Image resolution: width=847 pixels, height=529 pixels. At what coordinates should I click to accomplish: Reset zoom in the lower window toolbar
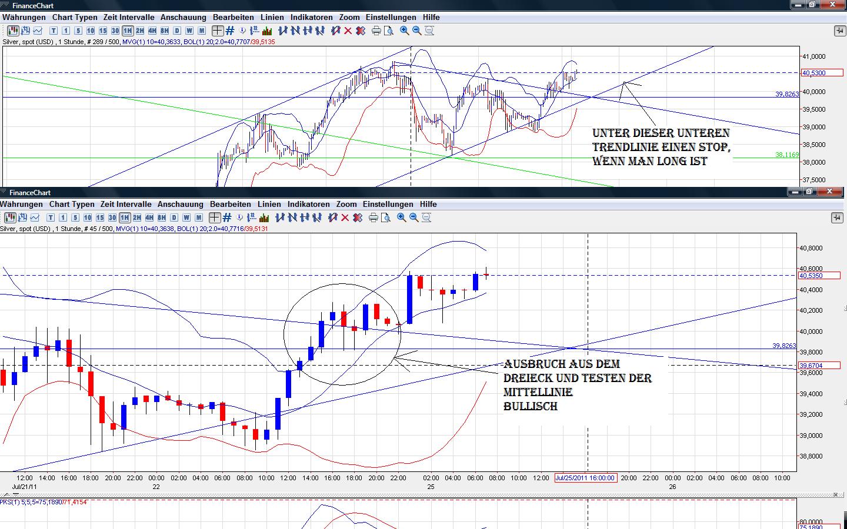coord(426,217)
